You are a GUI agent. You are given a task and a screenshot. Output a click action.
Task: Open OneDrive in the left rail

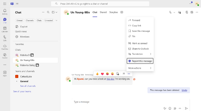[5, 47]
